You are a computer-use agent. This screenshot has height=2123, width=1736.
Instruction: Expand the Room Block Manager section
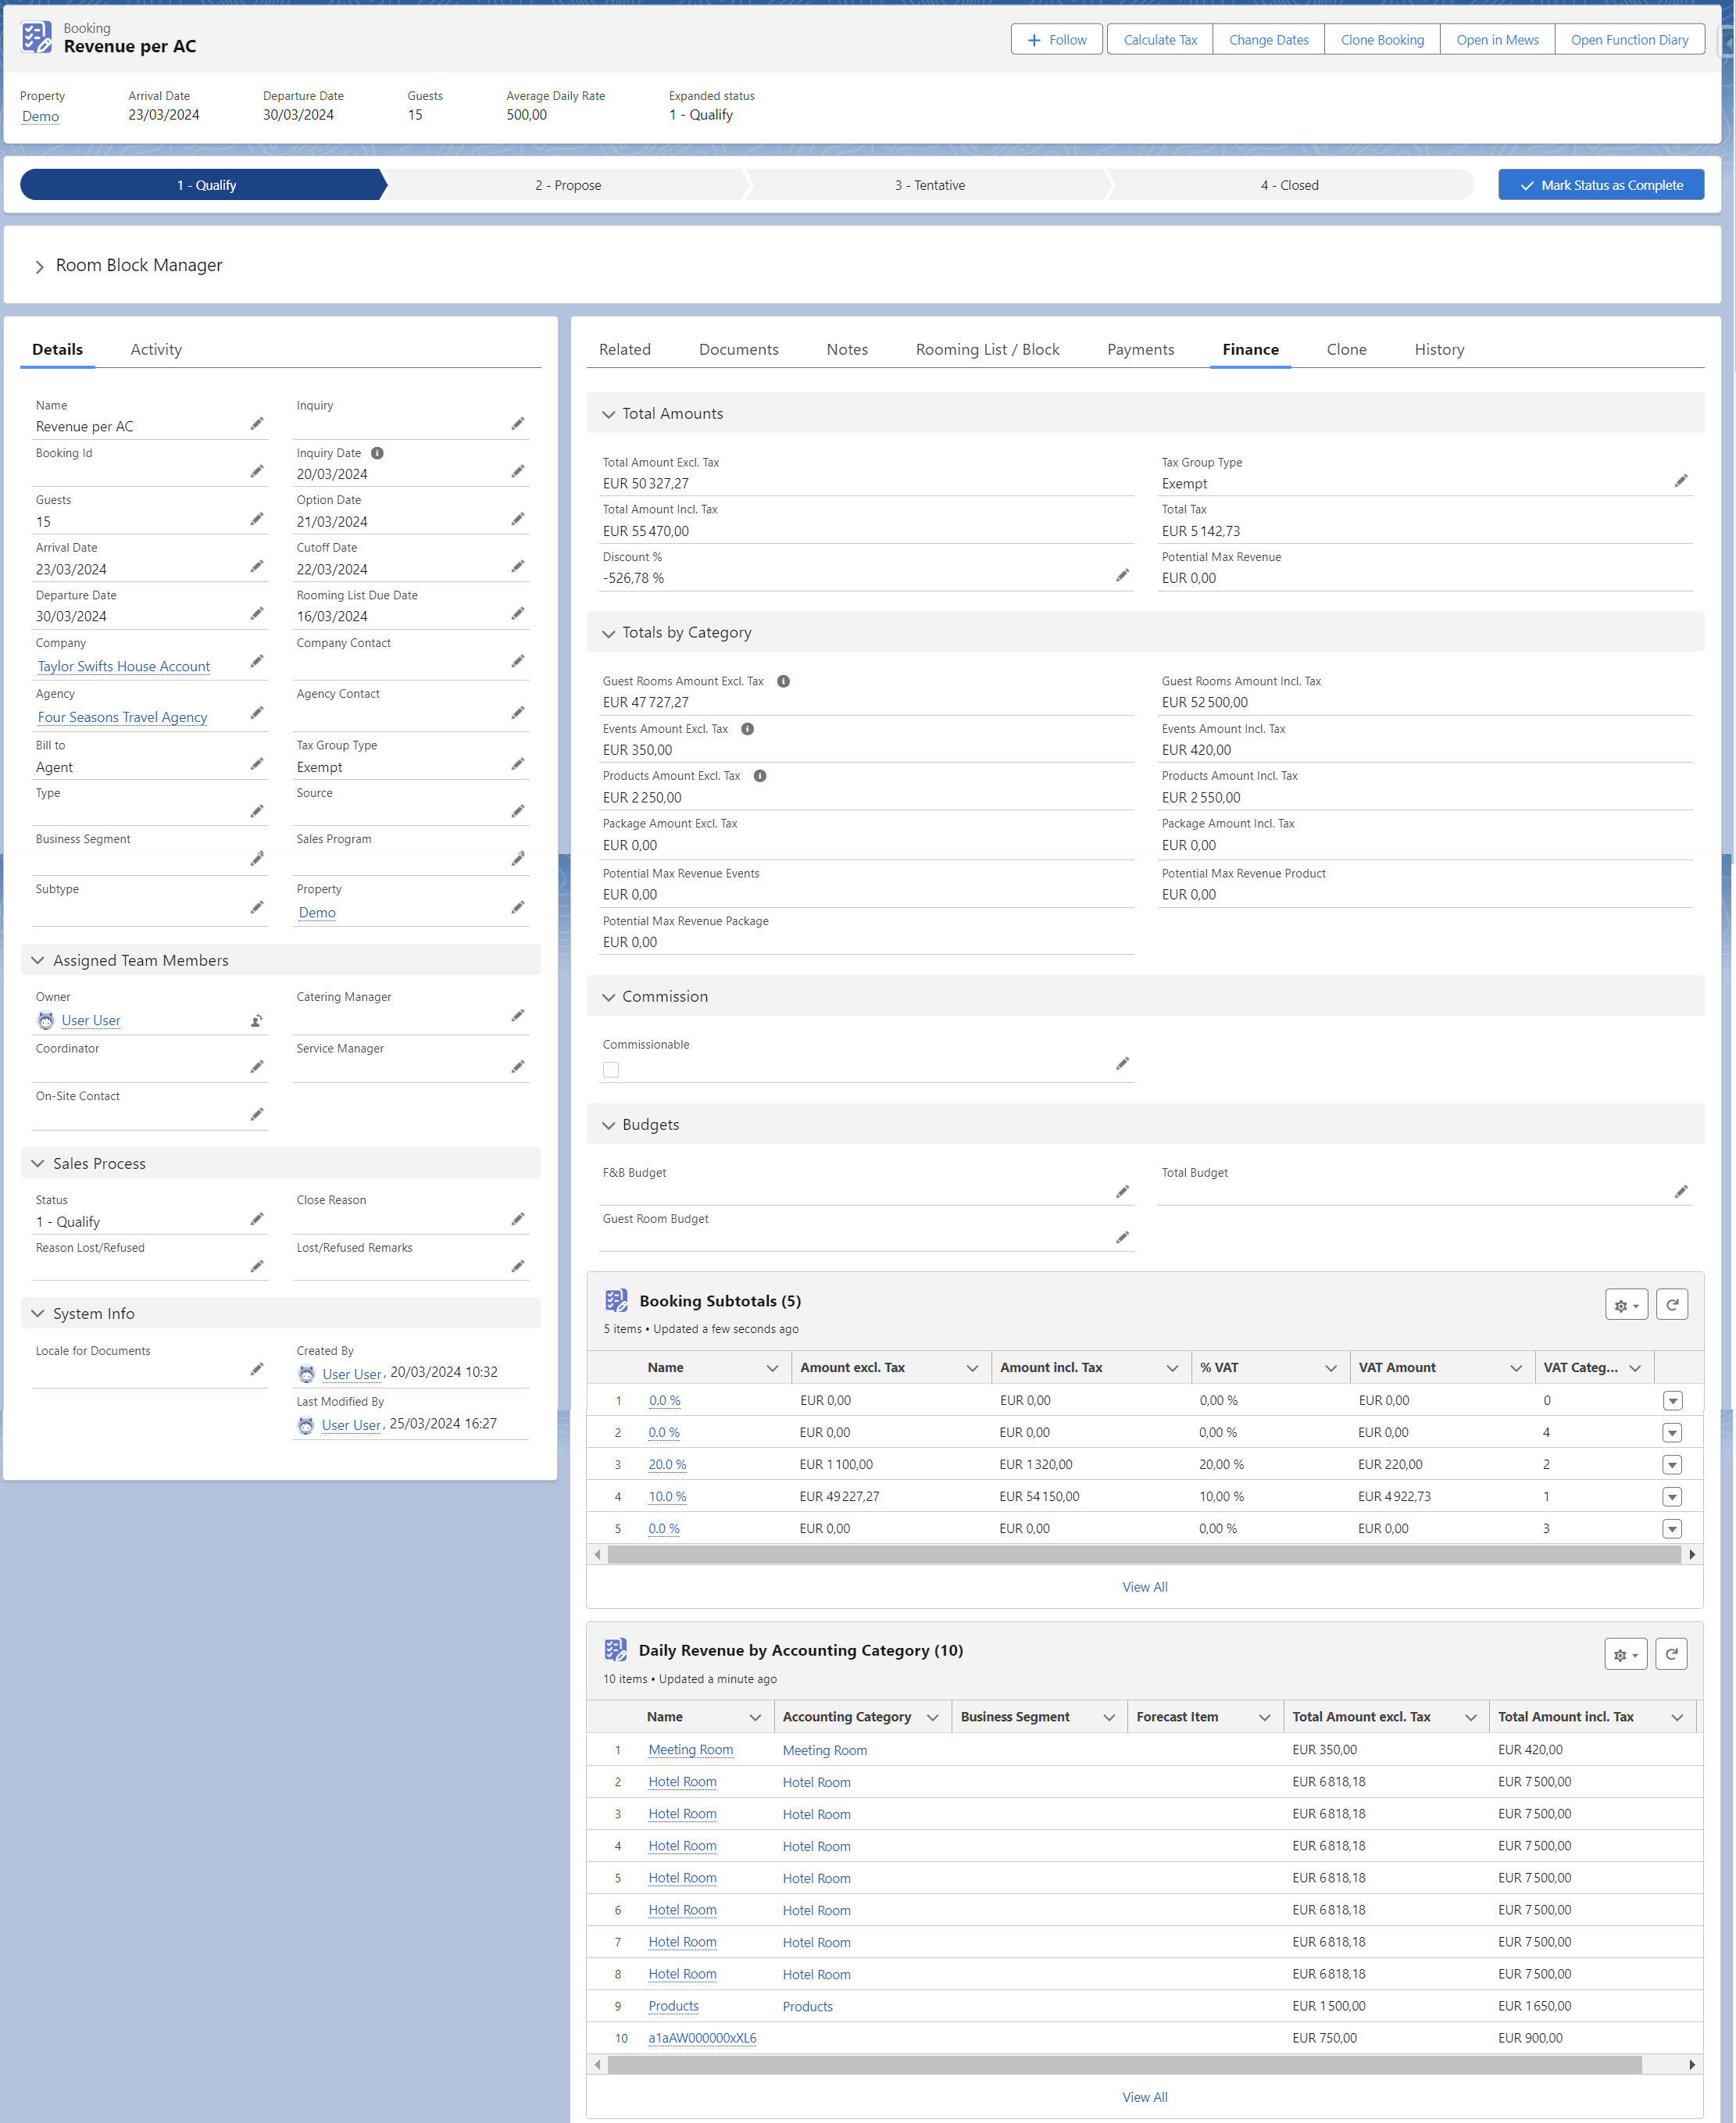tap(40, 267)
